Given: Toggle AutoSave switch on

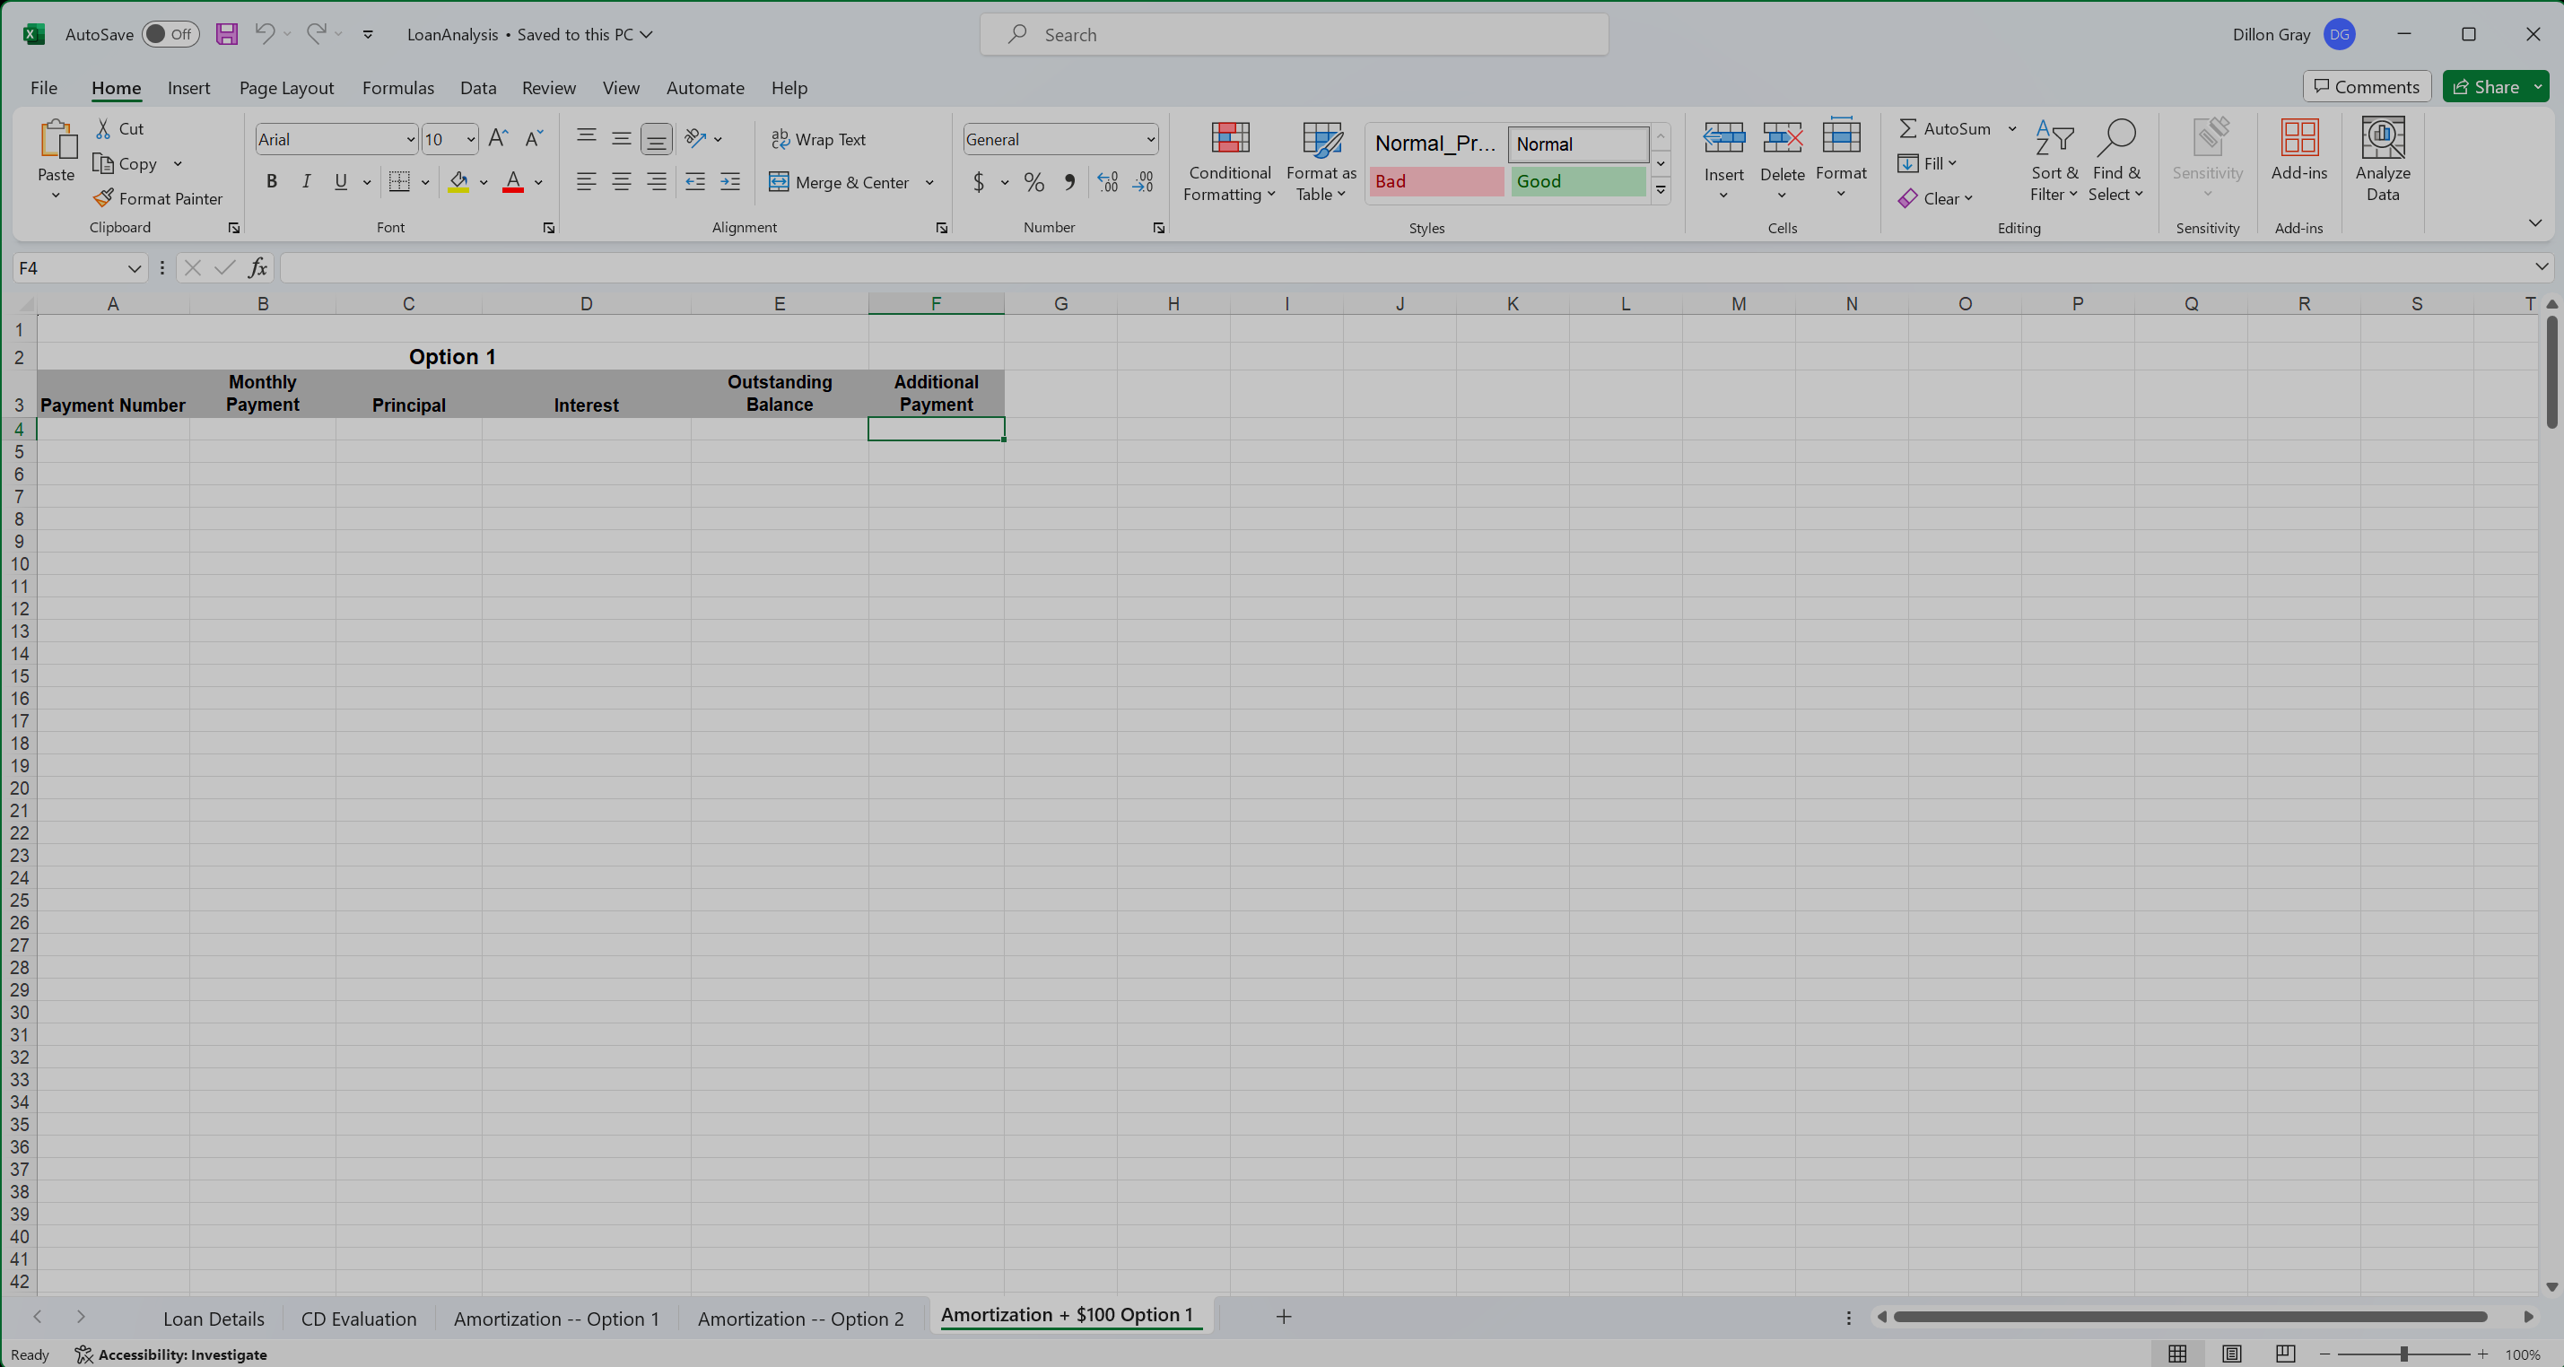Looking at the screenshot, I should (x=170, y=34).
